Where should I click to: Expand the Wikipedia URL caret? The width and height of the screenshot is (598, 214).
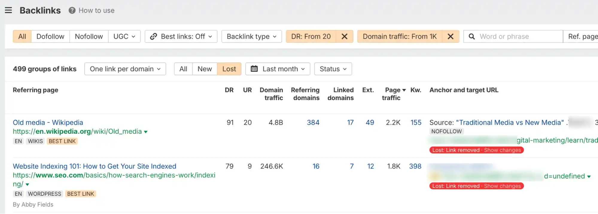point(146,132)
